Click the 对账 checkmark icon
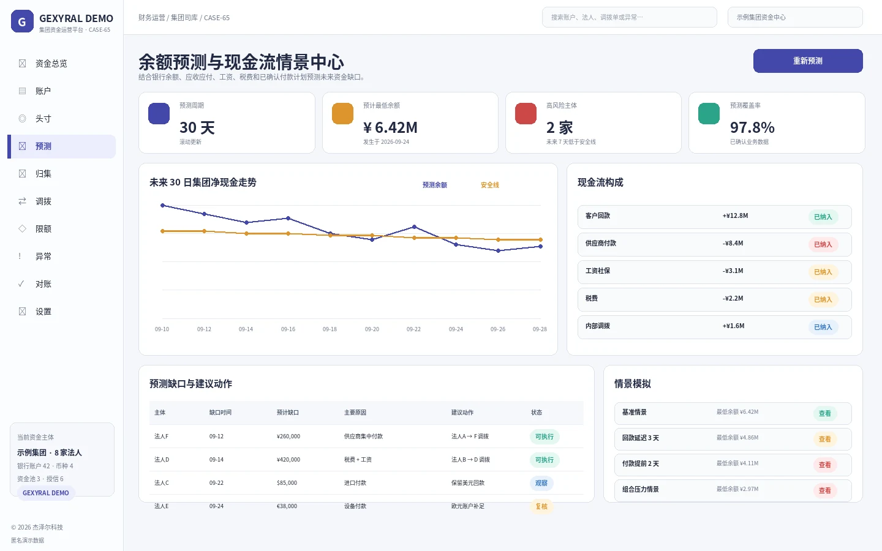Viewport: 882px width, 551px height. 21,284
